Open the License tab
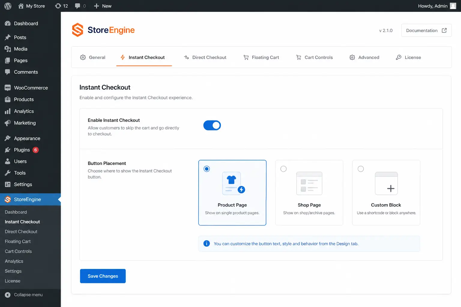Image resolution: width=461 pixels, height=307 pixels. coord(408,57)
